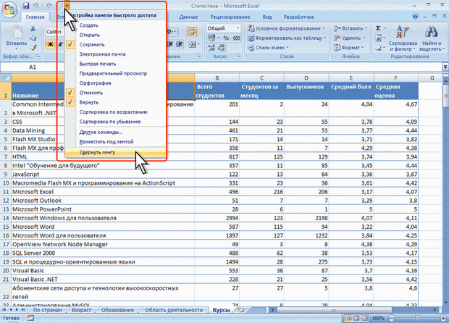Enable Предварительный просмотр in quick access menu
This screenshot has width=449, height=323.
point(115,73)
